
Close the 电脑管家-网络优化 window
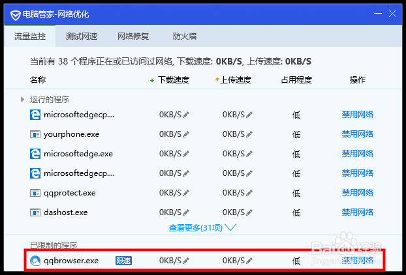coord(392,14)
